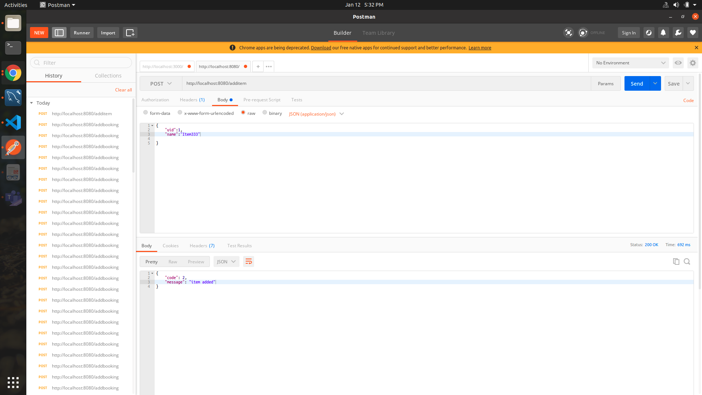
Task: Collapse the Today history group
Action: (31, 103)
